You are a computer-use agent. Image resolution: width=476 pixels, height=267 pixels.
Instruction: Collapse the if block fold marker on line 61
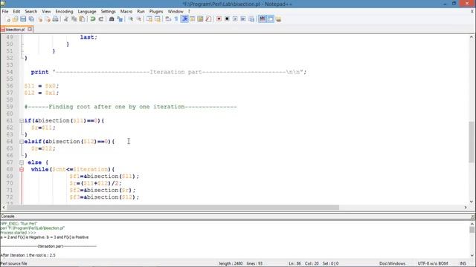coord(22,121)
